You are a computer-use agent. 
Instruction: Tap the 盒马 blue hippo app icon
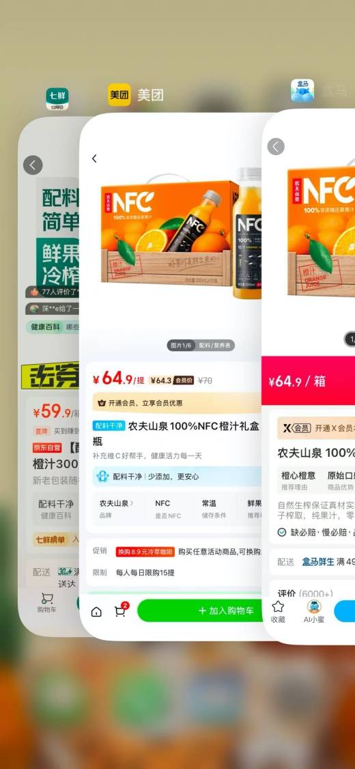[x=302, y=90]
